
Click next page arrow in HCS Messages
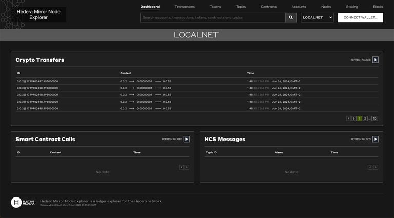coord(376,167)
